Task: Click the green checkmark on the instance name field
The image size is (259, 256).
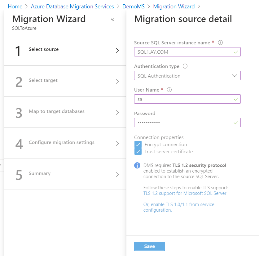Action: tap(235, 52)
